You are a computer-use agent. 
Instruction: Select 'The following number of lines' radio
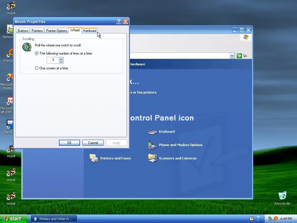37,53
